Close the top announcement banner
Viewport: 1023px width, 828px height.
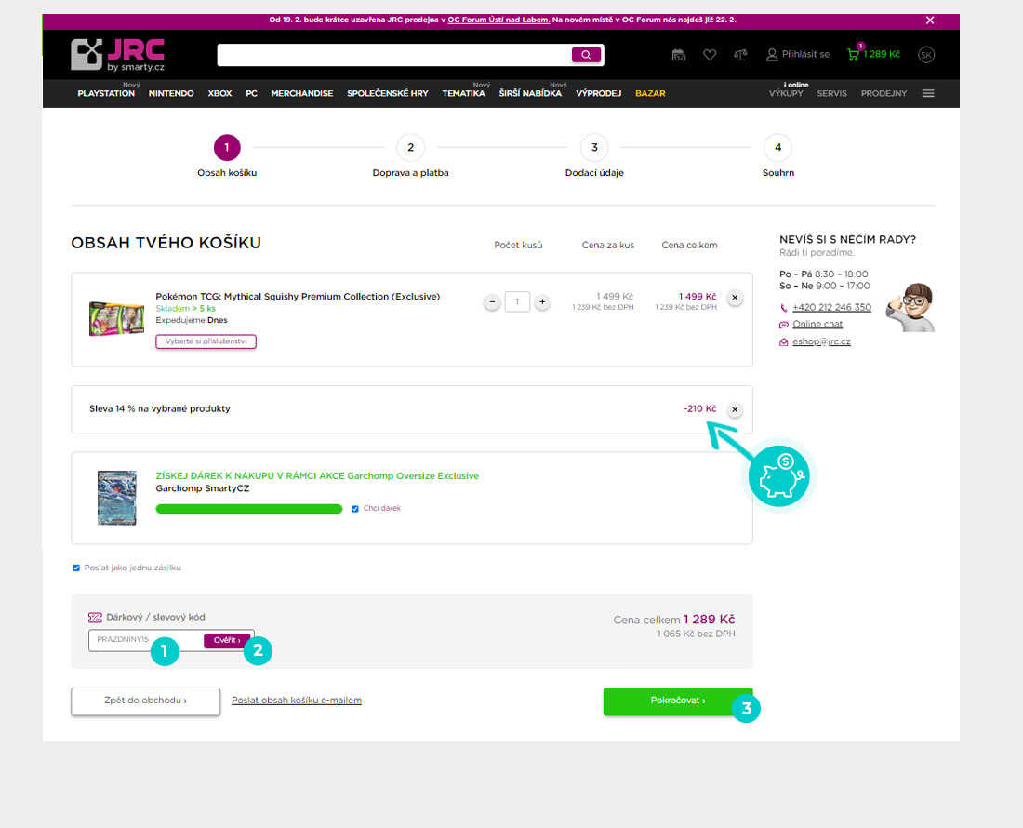(930, 20)
